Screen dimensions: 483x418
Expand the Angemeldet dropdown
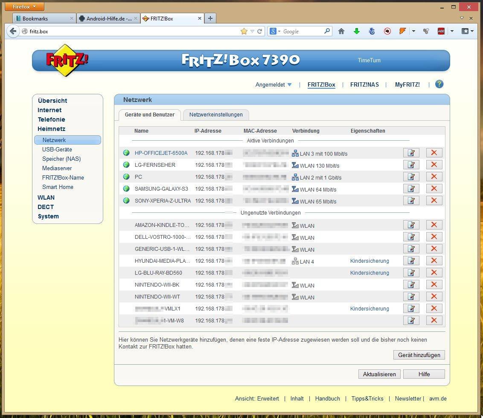(273, 85)
